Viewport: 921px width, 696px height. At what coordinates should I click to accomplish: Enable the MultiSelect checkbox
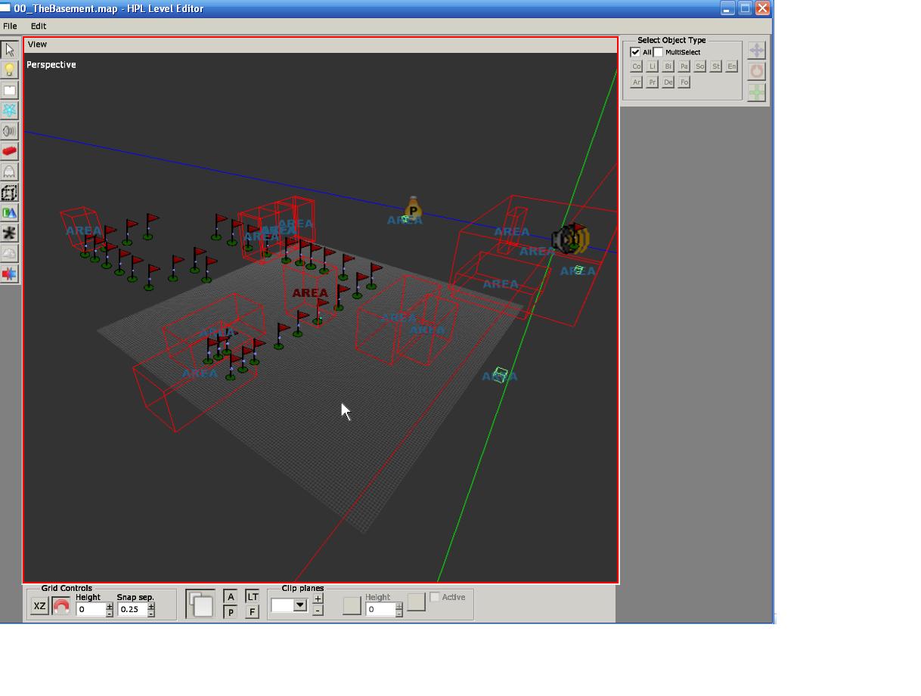658,52
